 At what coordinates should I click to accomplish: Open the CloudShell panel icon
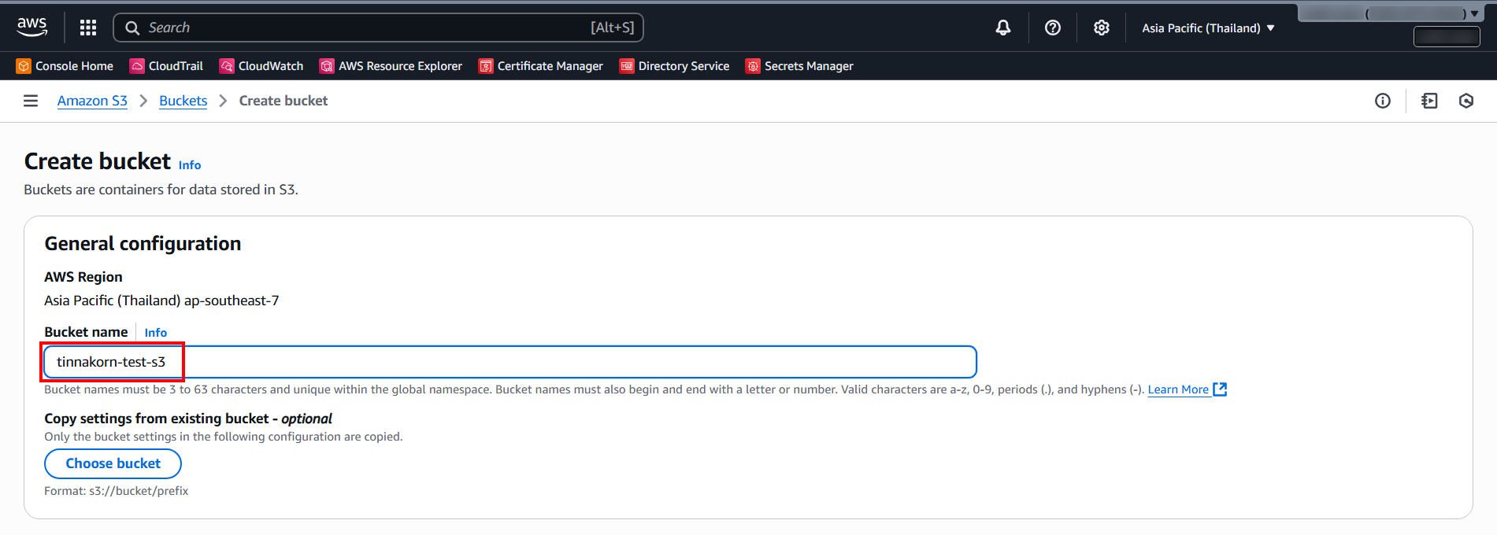click(x=1429, y=101)
